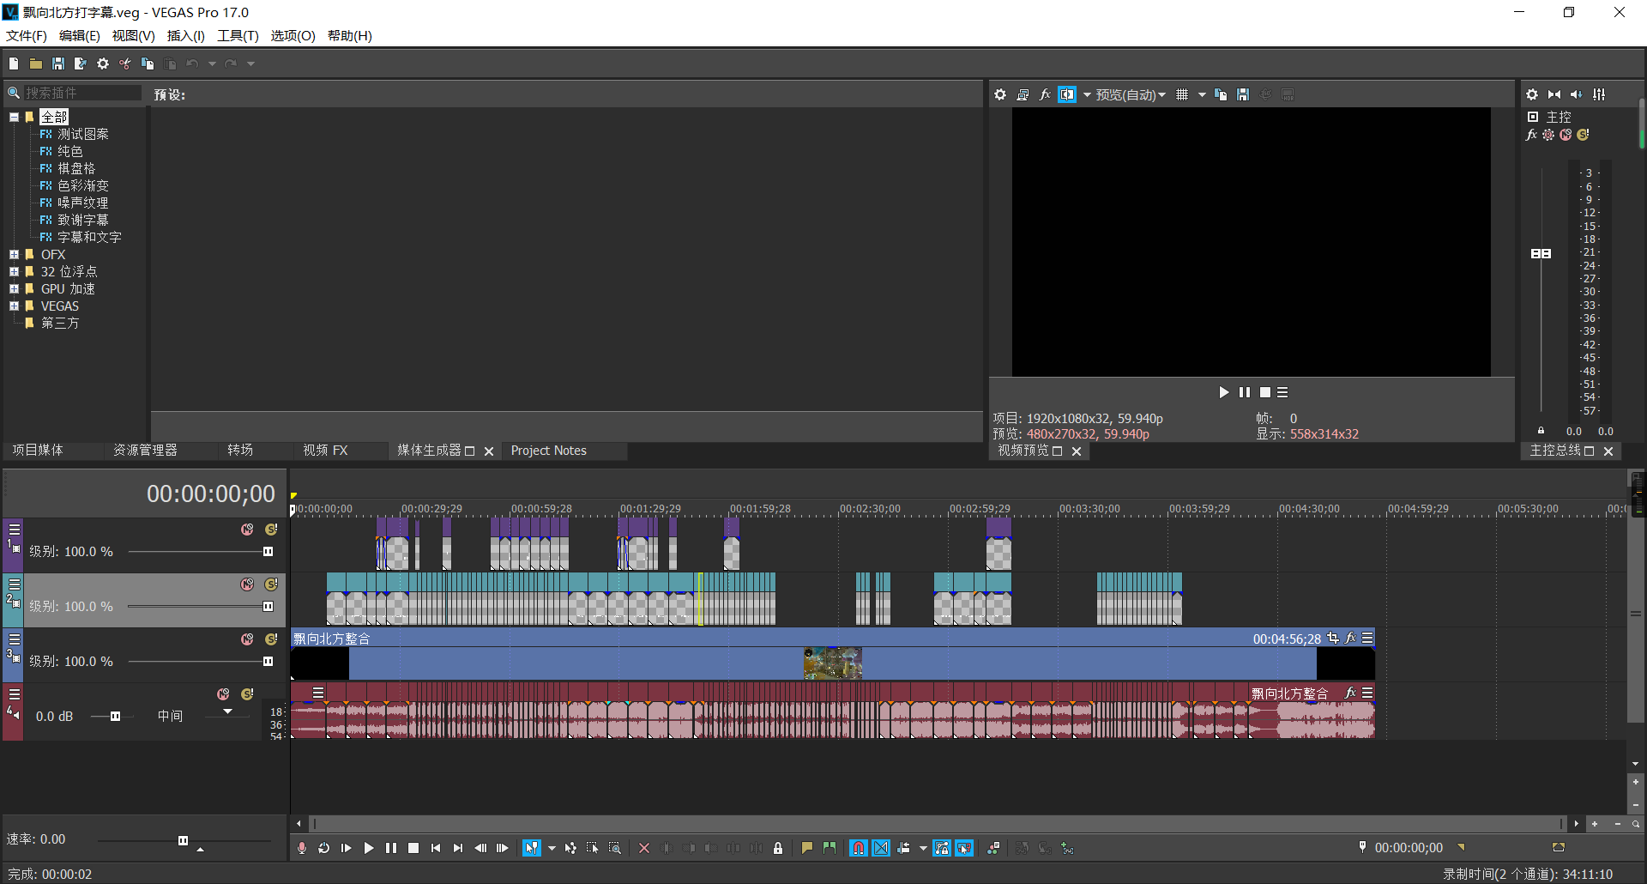Open preview quality 预览(自动) dropdown

pyautogui.click(x=1131, y=95)
